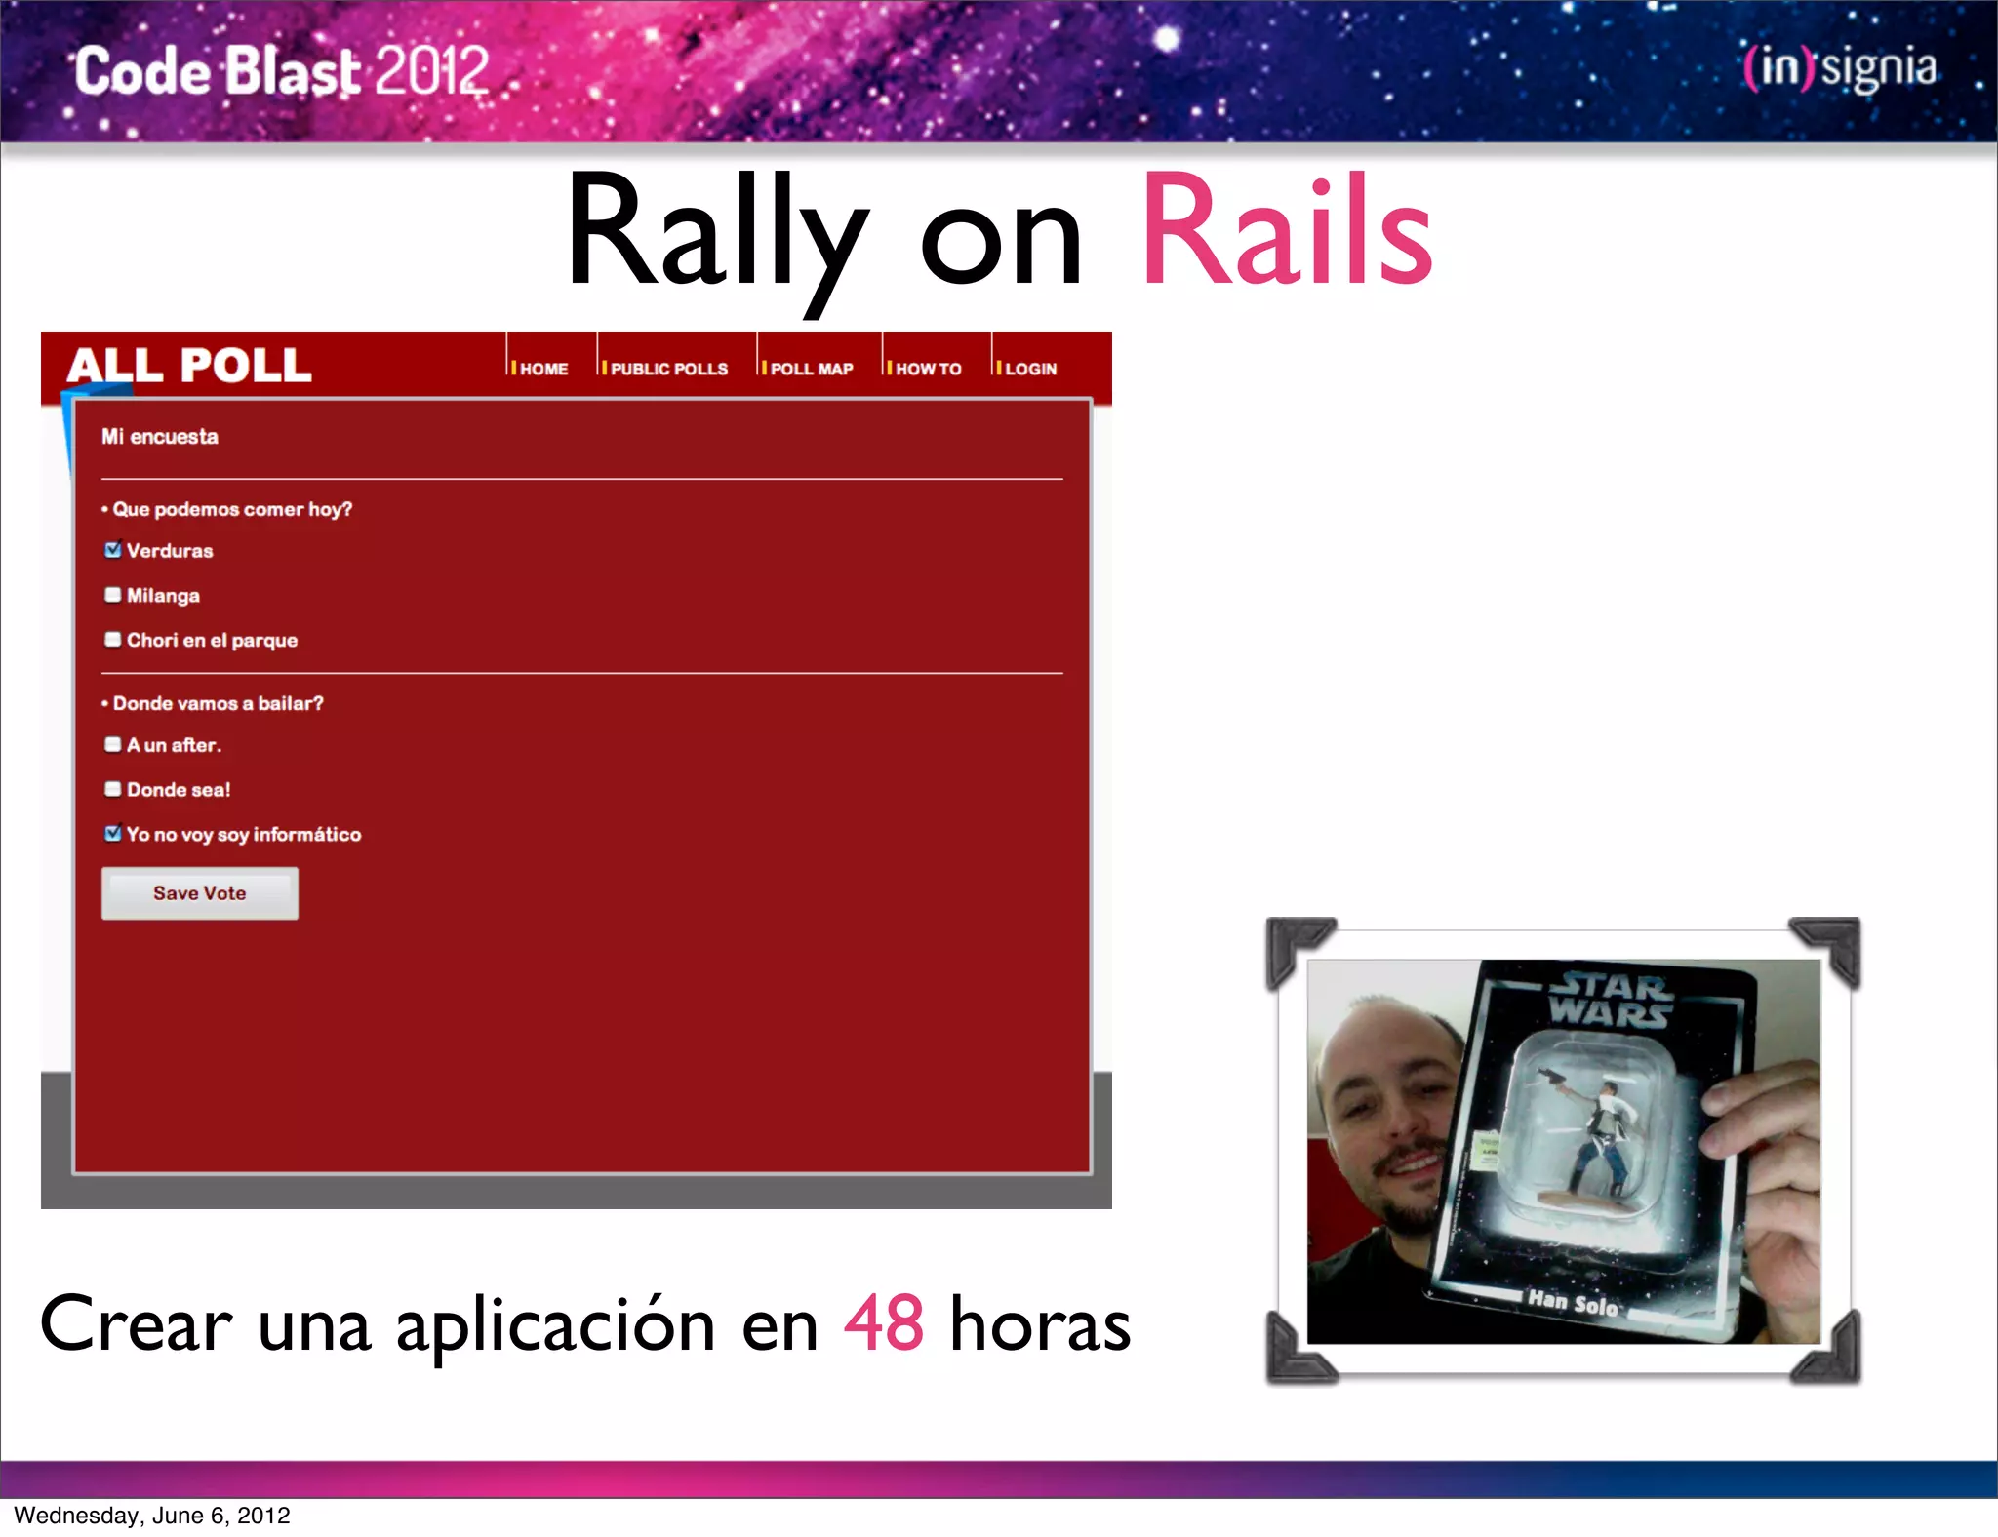Click the ALL POLL logo
This screenshot has width=1998, height=1537.
(x=189, y=365)
